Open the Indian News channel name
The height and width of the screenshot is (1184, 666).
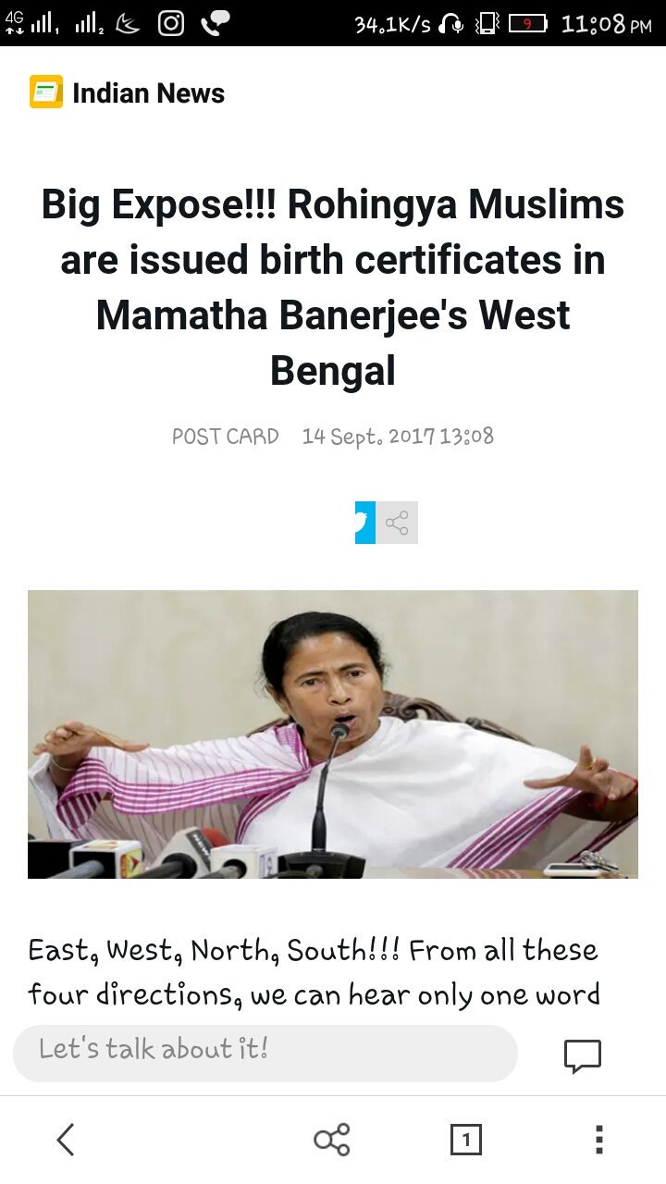(x=148, y=93)
